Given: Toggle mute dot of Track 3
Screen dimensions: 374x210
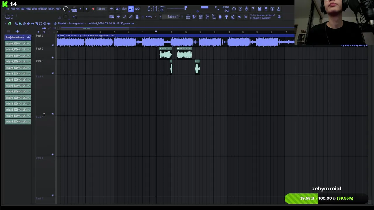Looking at the screenshot, I should (x=53, y=73).
